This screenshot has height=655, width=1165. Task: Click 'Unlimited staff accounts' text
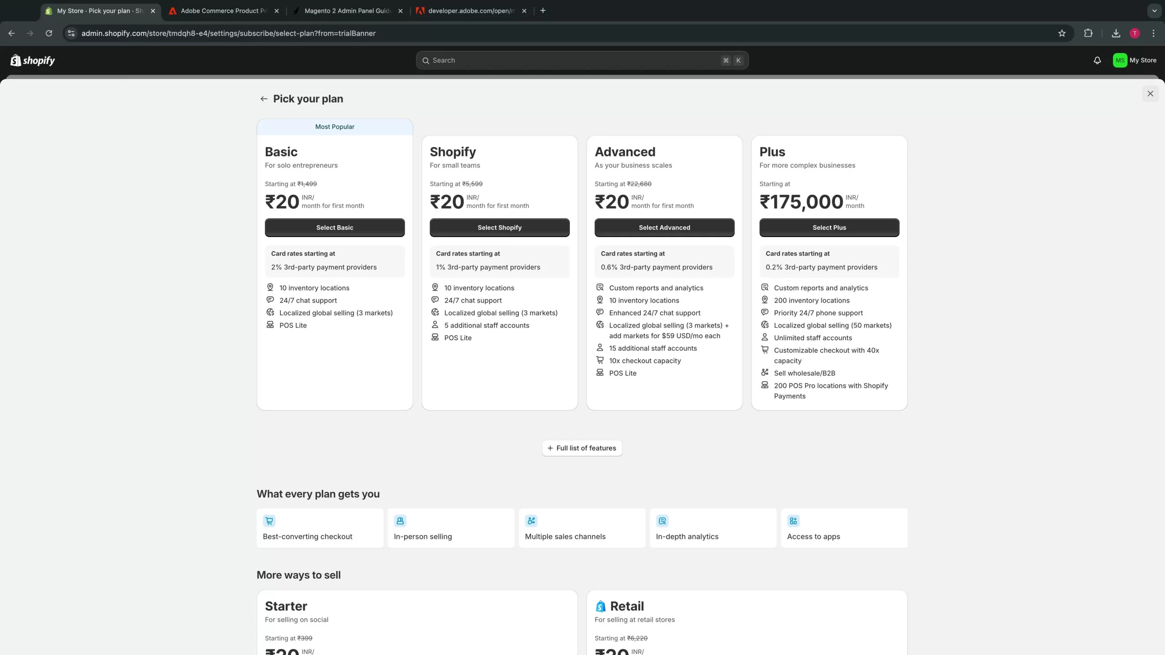click(813, 338)
